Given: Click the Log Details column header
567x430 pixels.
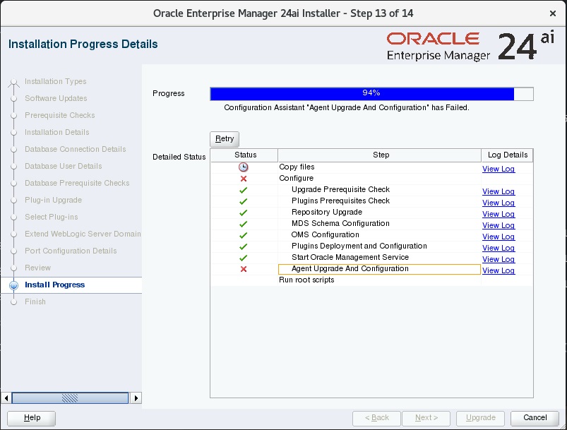Looking at the screenshot, I should coord(508,155).
